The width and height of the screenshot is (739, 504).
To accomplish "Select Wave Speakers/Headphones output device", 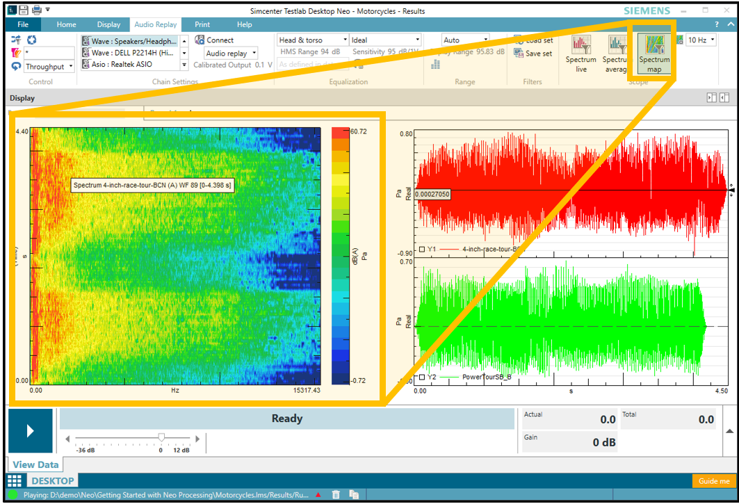I will [x=130, y=41].
